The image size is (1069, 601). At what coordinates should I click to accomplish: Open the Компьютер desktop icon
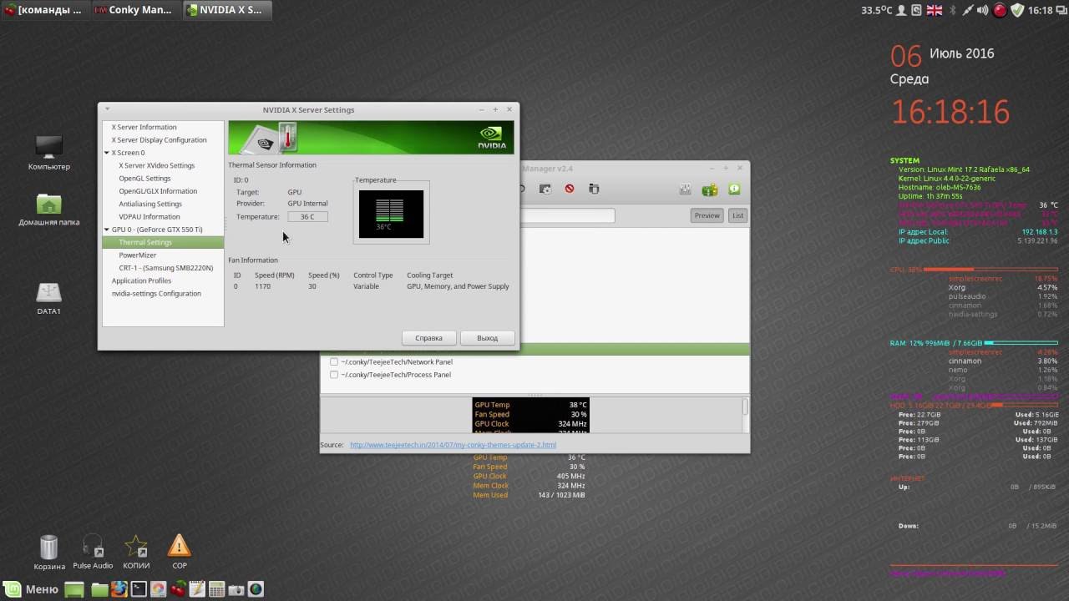point(49,153)
